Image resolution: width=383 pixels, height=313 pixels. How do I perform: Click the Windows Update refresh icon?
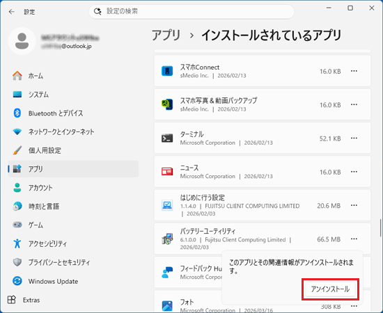click(x=17, y=281)
